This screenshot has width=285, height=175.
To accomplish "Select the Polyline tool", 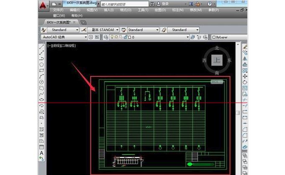I will (x=41, y=58).
